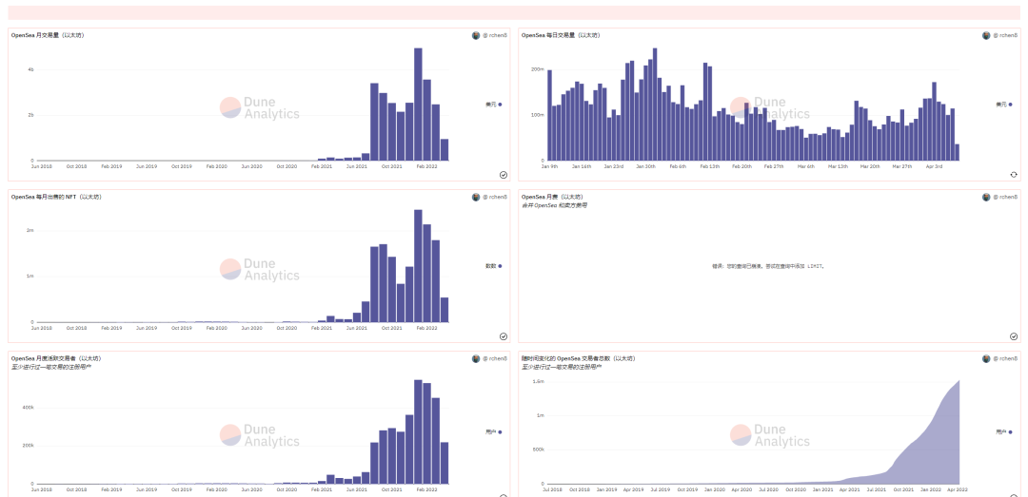1028x497 pixels.
Task: Click rchen8 avatar on 月度活跃交易者 panel
Action: 476,359
